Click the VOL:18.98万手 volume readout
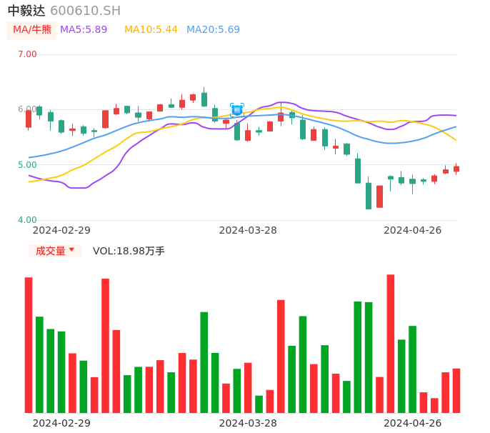The image size is (490, 433). (x=129, y=251)
